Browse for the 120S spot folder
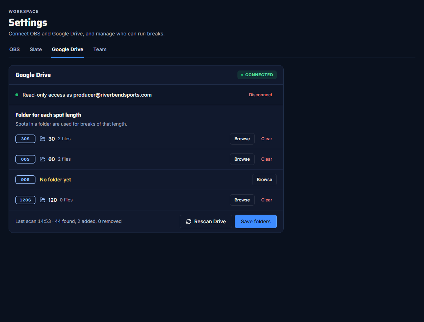424x322 pixels. tap(242, 200)
